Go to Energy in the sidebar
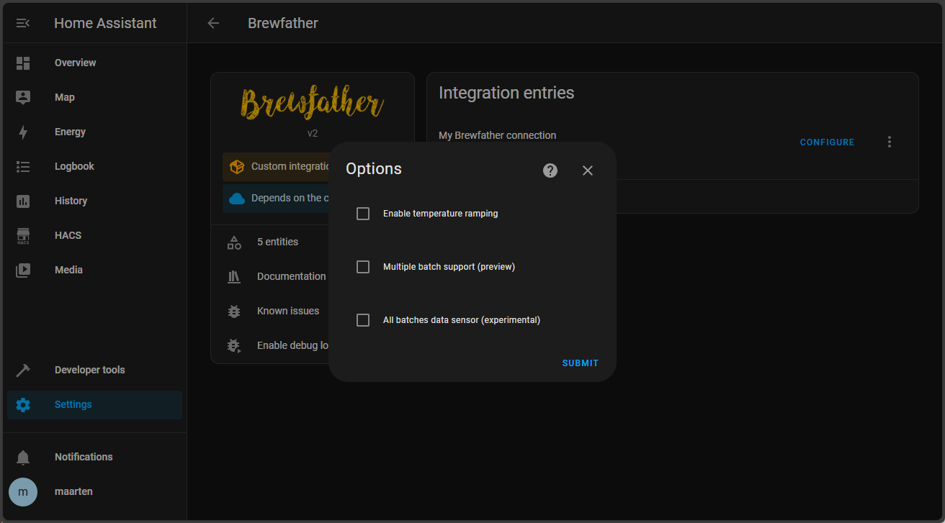This screenshot has width=945, height=523. coord(94,132)
